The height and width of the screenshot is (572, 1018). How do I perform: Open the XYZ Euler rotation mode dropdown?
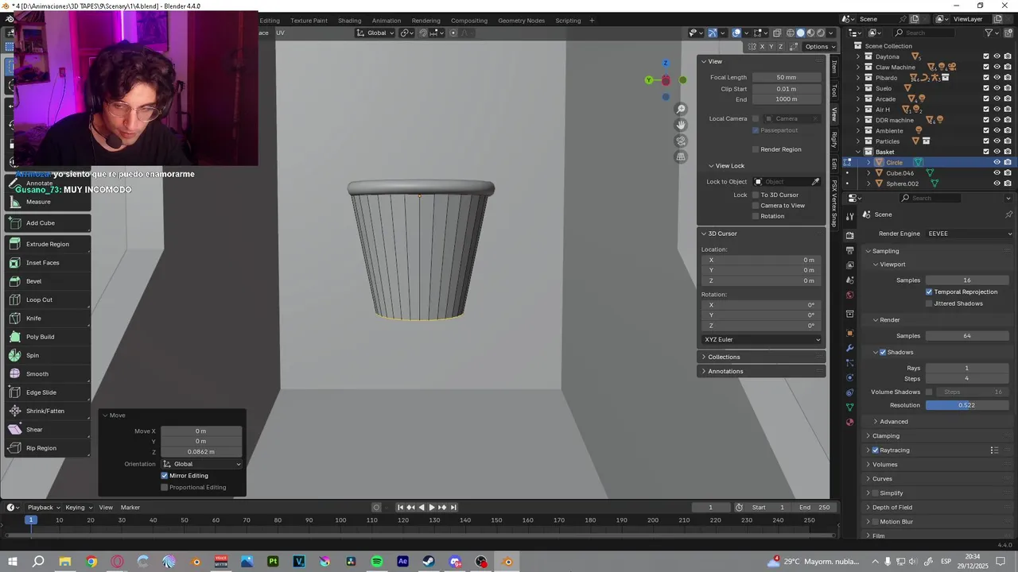coord(761,339)
